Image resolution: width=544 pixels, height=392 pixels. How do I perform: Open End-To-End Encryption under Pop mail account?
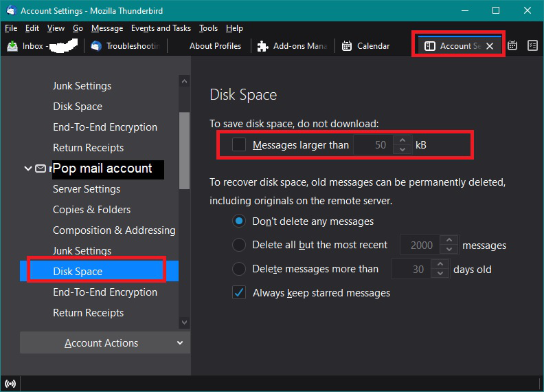point(105,292)
